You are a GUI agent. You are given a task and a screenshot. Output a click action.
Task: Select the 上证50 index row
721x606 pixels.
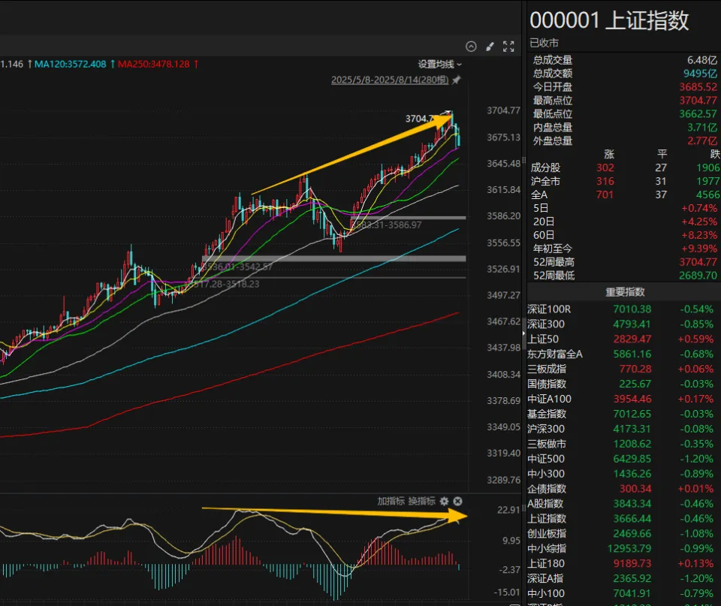624,339
